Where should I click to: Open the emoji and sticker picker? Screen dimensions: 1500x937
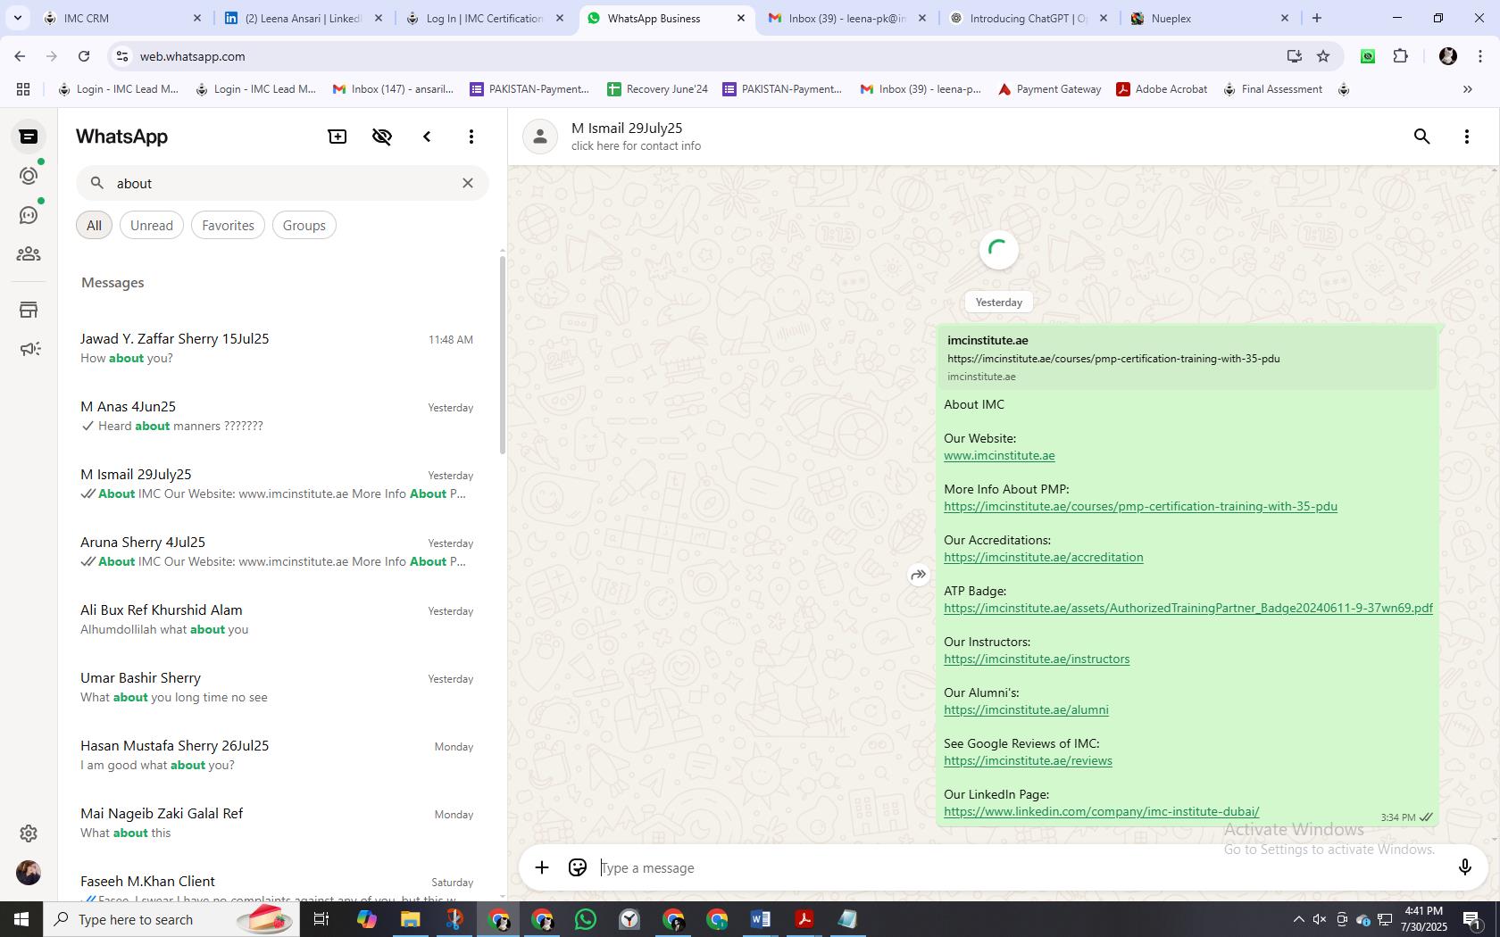(578, 867)
